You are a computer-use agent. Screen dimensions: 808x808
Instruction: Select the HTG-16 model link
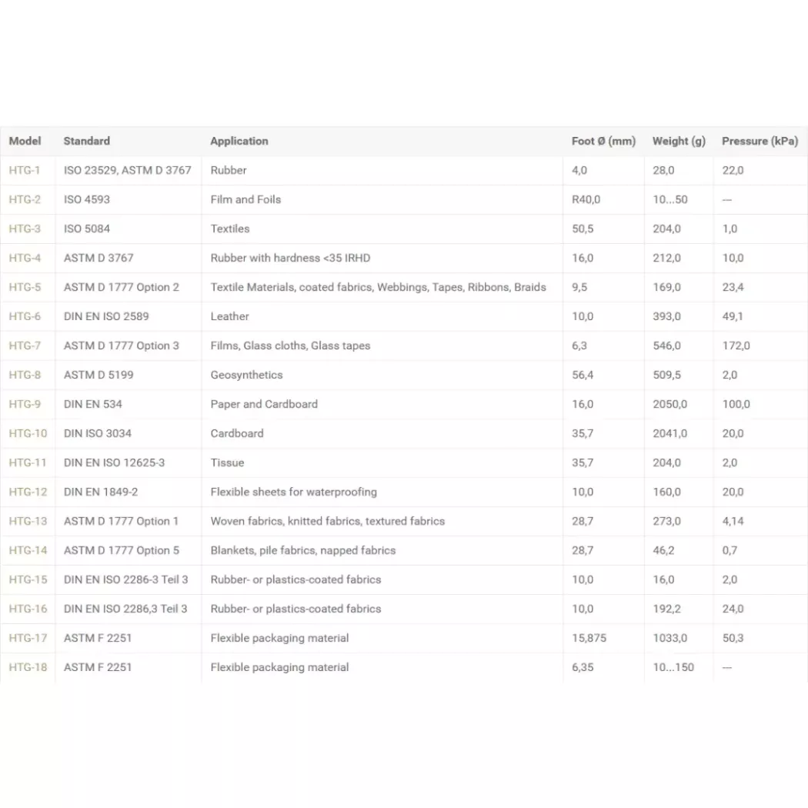tap(28, 609)
